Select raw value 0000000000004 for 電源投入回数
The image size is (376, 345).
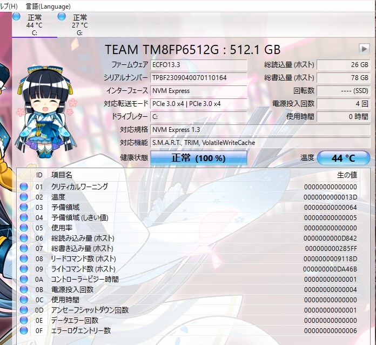coord(331,289)
